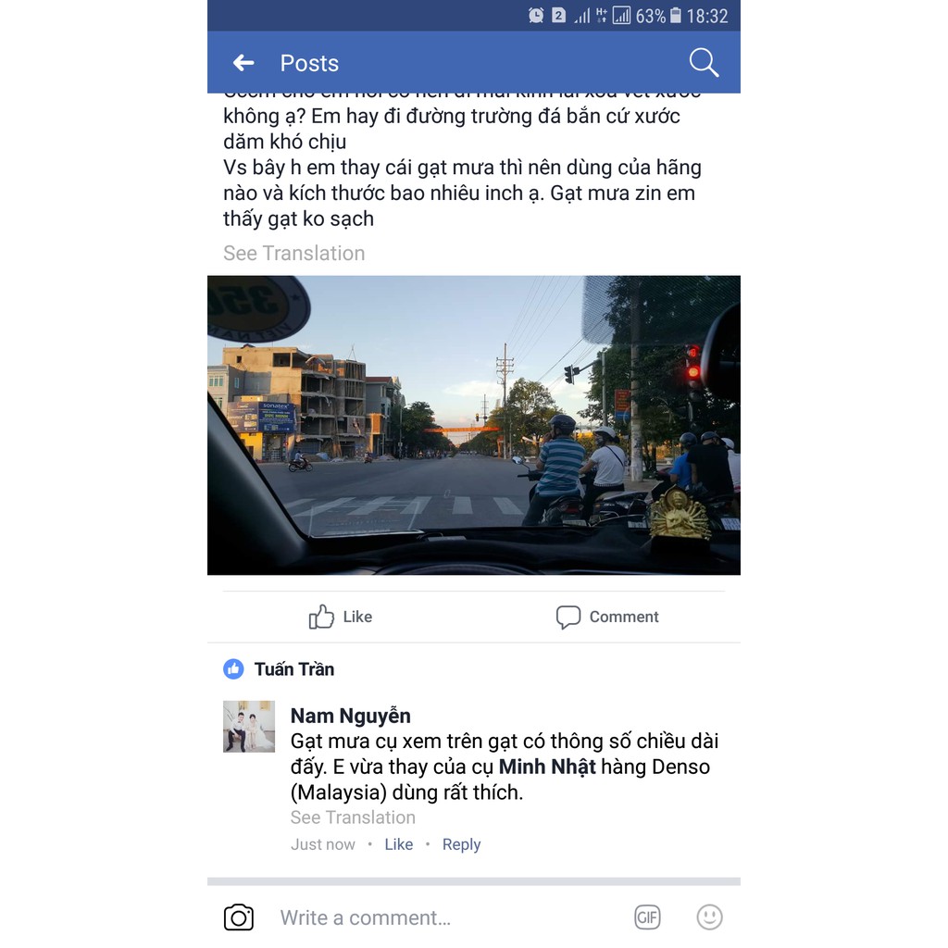Image resolution: width=948 pixels, height=948 pixels.
Task: Reply to Nam Nguyễn's comment
Action: [x=461, y=844]
